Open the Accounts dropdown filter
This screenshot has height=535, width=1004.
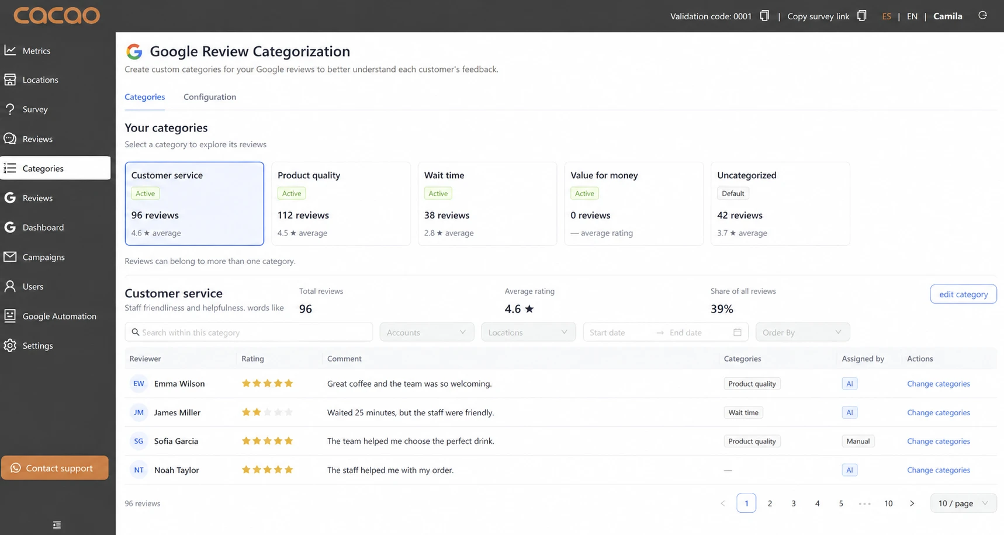pos(427,332)
